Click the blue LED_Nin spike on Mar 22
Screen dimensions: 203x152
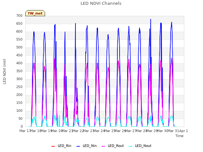pyautogui.click(x=75, y=23)
